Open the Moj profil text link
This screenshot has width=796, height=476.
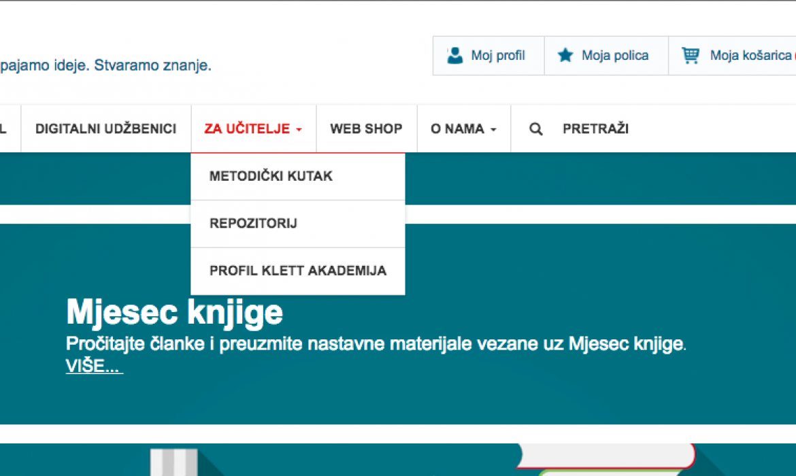[498, 56]
